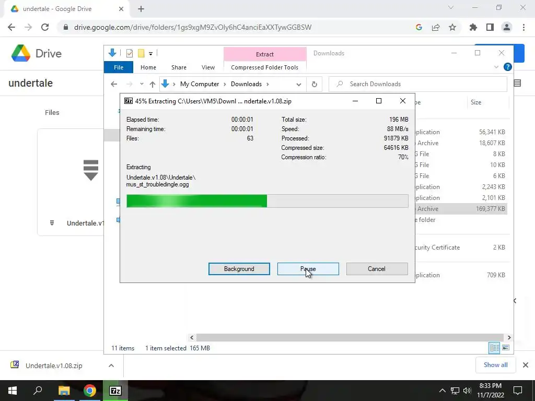Open the Home ribbon tab
The width and height of the screenshot is (535, 401).
pyautogui.click(x=148, y=67)
